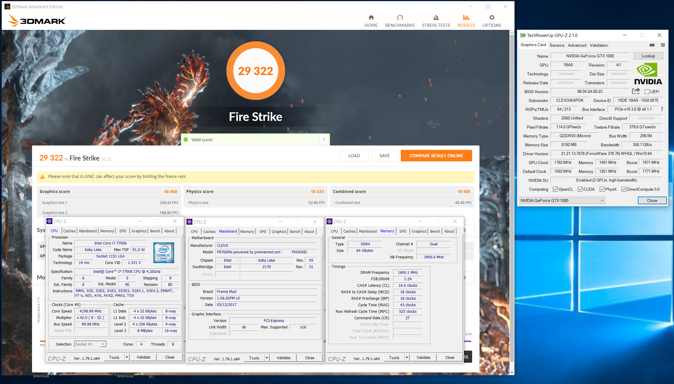Click Compare Result Online button
The image size is (674, 384).
[436, 156]
